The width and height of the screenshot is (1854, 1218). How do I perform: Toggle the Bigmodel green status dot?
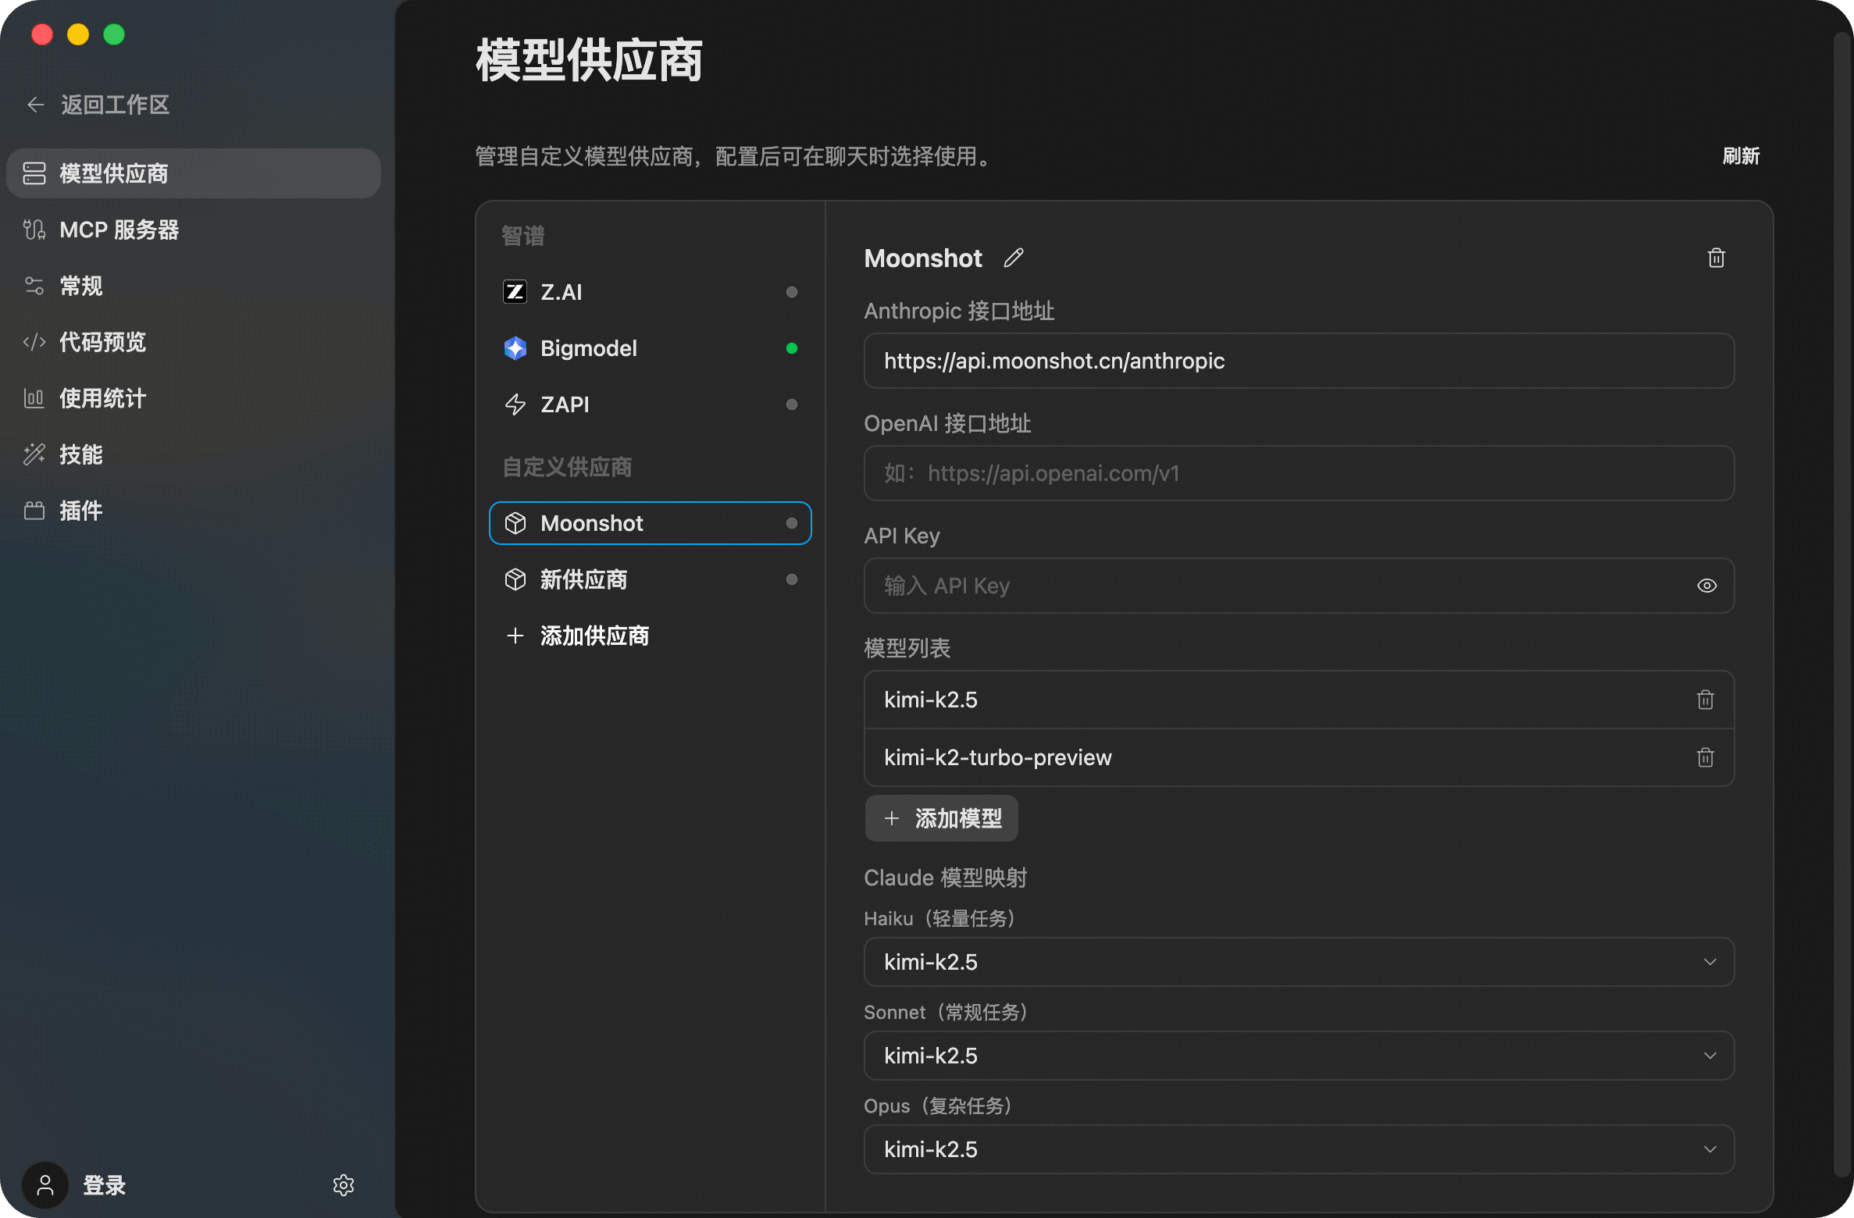(x=792, y=348)
